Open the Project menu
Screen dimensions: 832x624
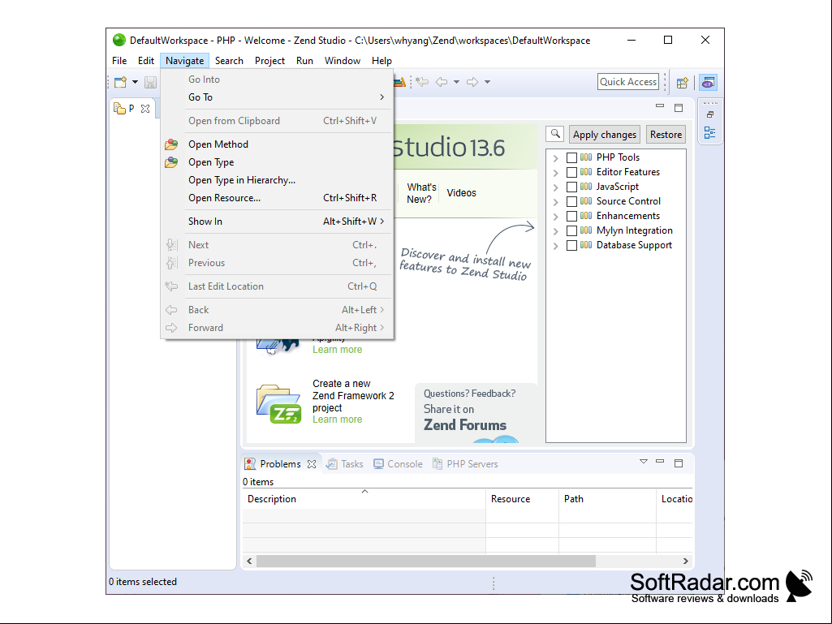269,61
